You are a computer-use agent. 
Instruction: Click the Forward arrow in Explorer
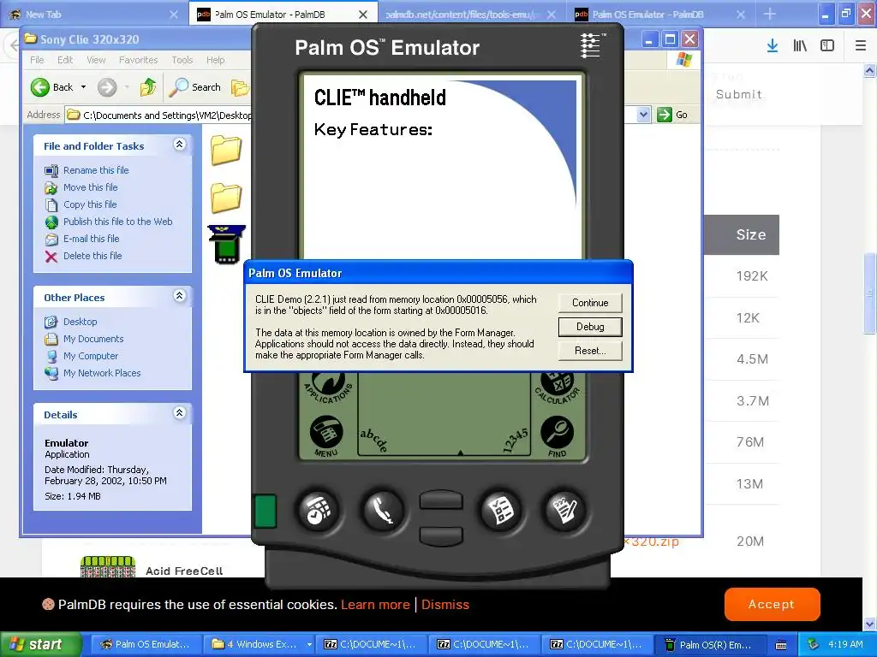coord(107,87)
